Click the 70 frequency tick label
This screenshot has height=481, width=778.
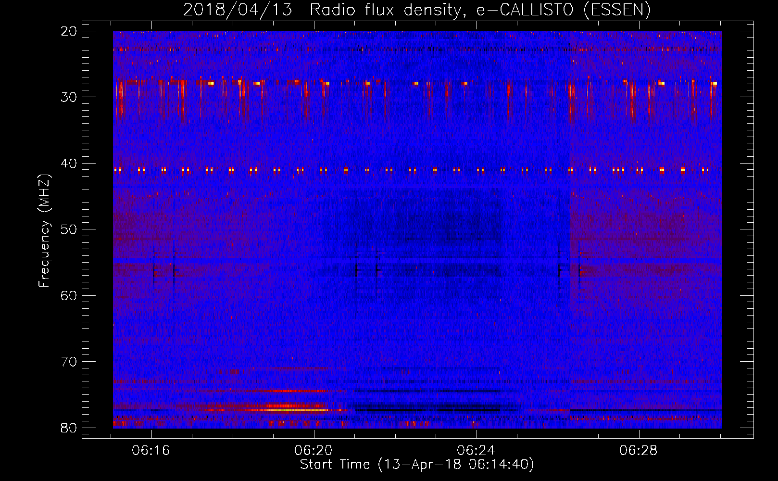click(69, 362)
